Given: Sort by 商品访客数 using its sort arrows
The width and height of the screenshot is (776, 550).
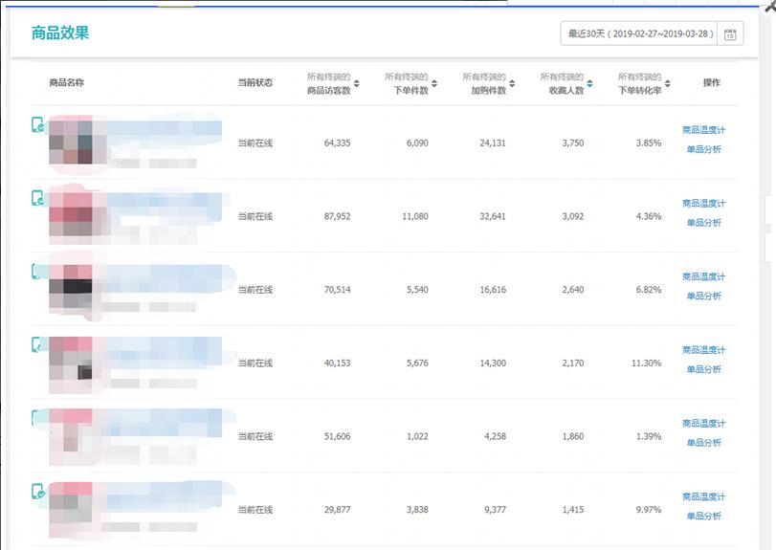Looking at the screenshot, I should click(x=356, y=83).
